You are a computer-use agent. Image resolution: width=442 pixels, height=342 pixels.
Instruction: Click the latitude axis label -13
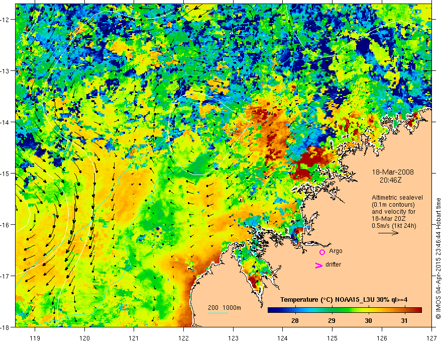coord(5,71)
